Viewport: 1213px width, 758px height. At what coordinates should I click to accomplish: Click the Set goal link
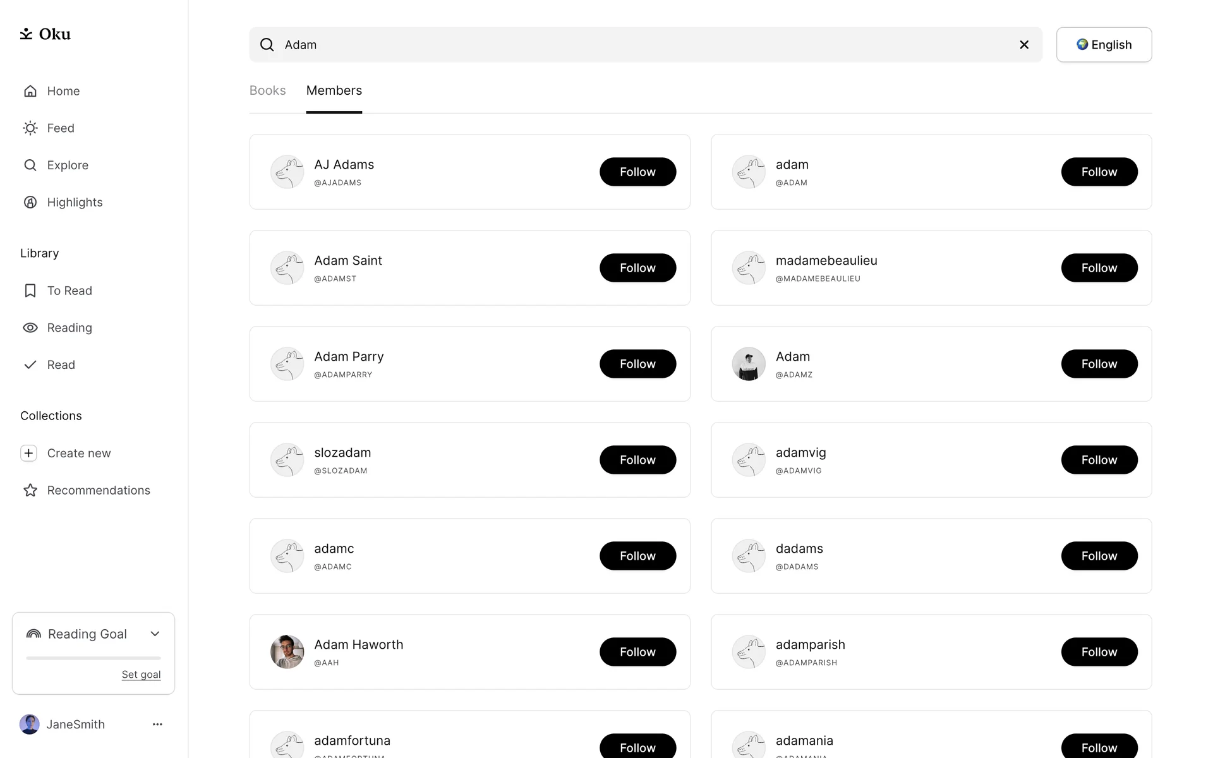pos(141,675)
